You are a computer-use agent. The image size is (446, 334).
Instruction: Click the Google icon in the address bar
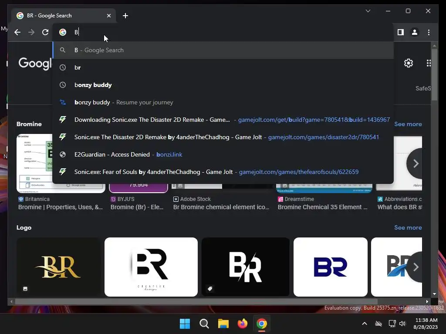pyautogui.click(x=63, y=32)
